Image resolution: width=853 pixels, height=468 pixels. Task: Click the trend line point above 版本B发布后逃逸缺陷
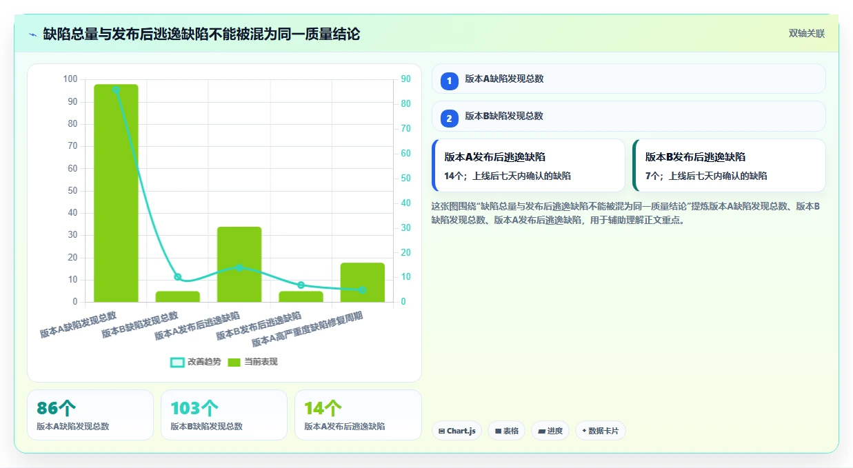pos(301,285)
